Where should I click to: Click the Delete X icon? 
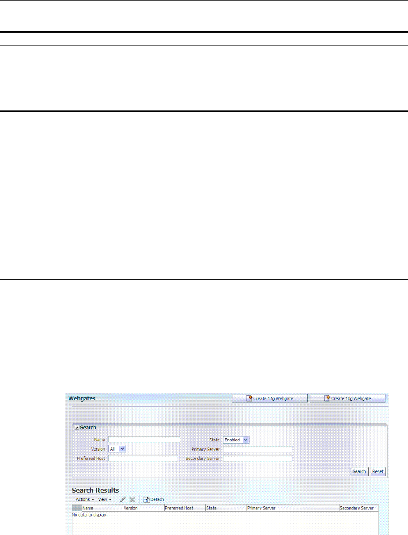point(132,499)
